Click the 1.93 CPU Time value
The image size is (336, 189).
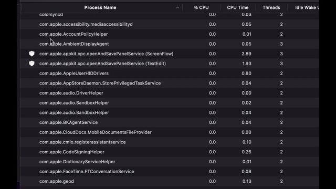(x=247, y=64)
